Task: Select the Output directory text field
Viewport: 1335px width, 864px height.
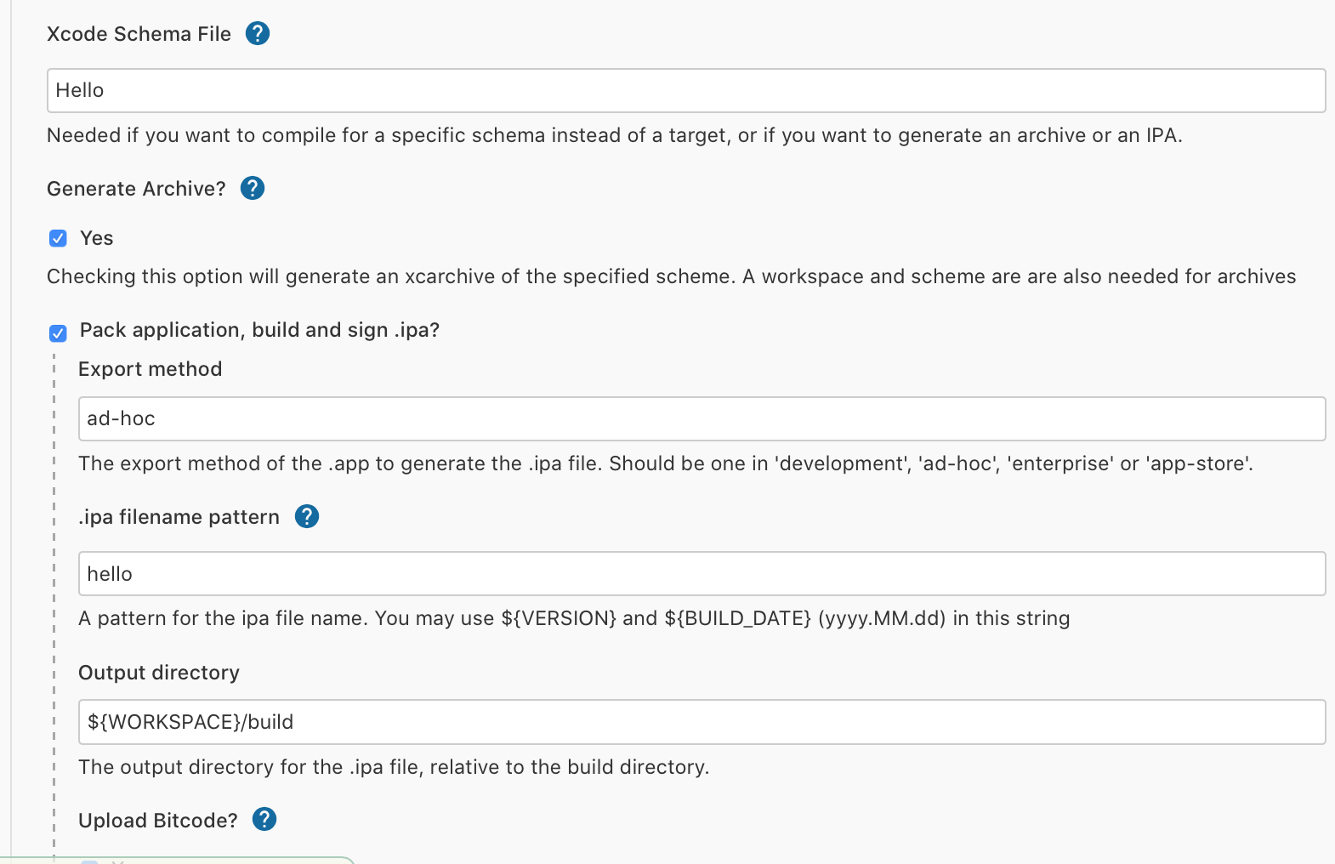Action: point(701,722)
